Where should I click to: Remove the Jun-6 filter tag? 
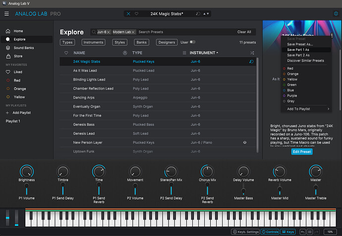pos(108,32)
